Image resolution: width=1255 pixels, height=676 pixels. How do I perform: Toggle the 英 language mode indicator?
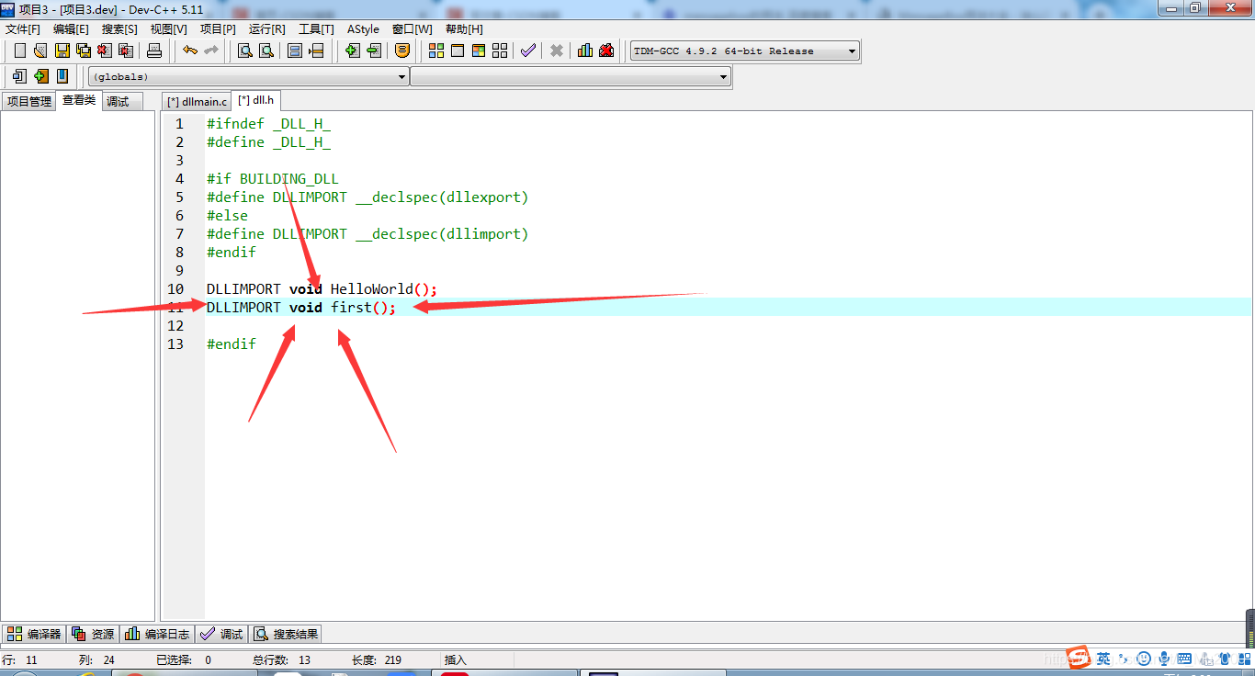point(1103,659)
